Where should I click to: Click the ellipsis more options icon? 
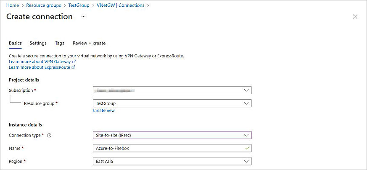point(83,17)
